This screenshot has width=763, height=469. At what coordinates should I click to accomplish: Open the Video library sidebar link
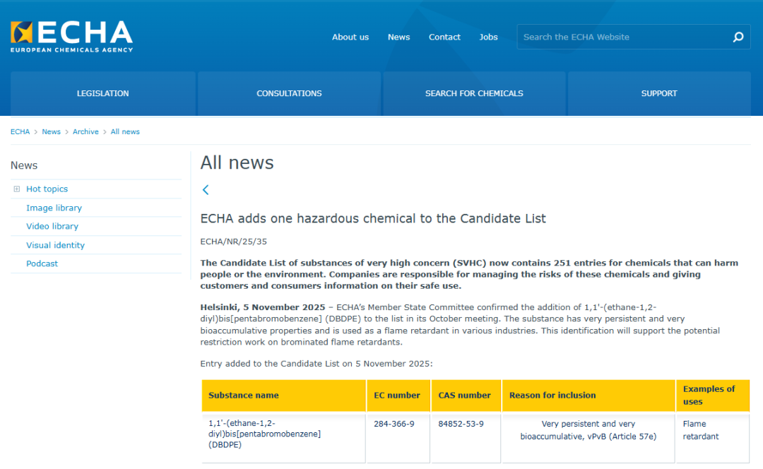point(52,227)
